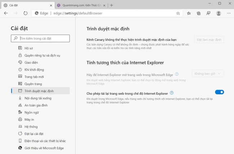
Task: Open Trang tab mới settings
Action: coord(40,77)
